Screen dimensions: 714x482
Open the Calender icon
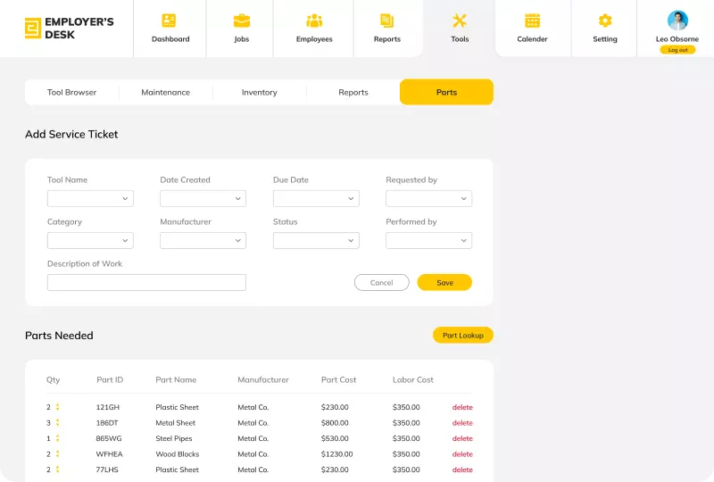(x=532, y=21)
